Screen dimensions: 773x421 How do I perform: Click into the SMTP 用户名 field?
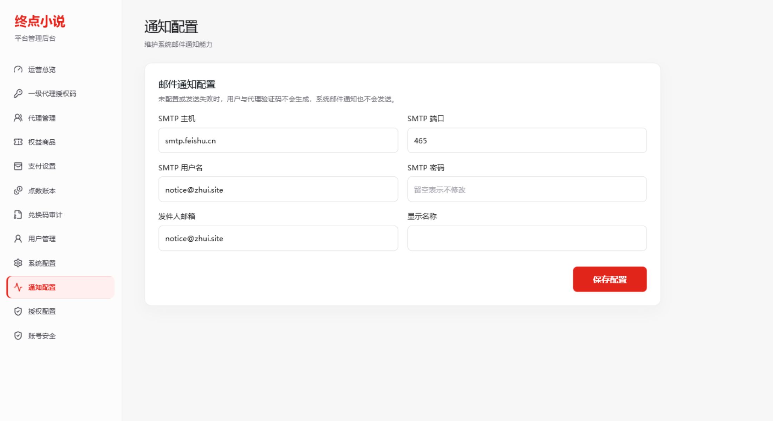point(278,189)
